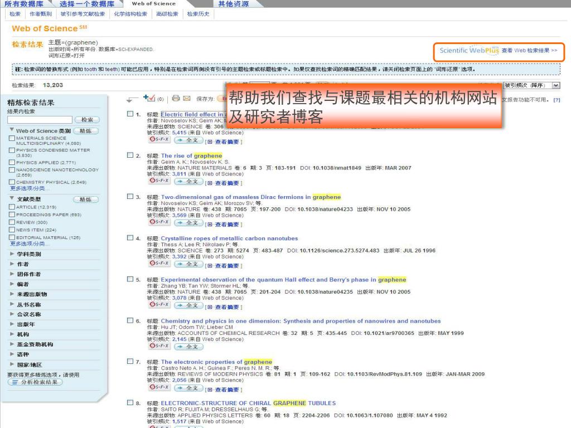Click the Analyze Results (分析检索结果) button
The width and height of the screenshot is (571, 428).
point(35,382)
